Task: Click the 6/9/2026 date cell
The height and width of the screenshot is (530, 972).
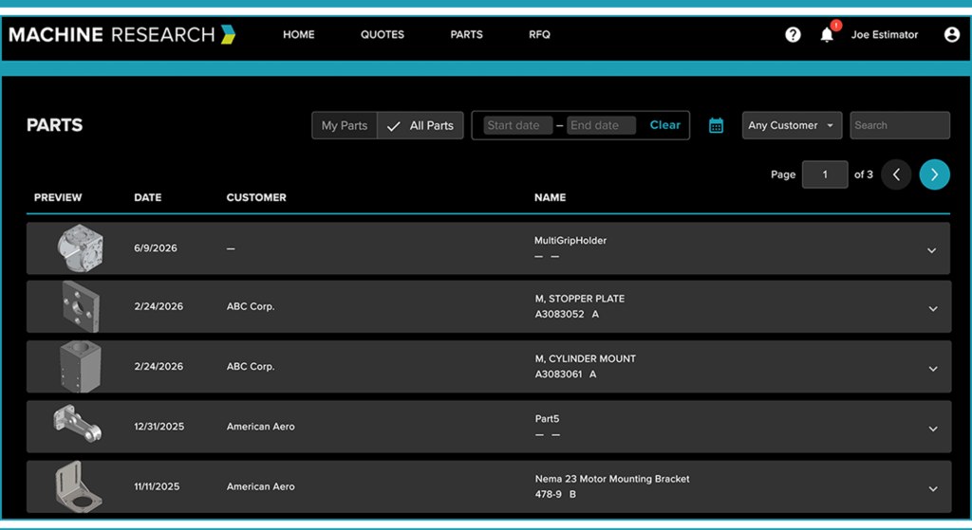Action: coord(155,248)
